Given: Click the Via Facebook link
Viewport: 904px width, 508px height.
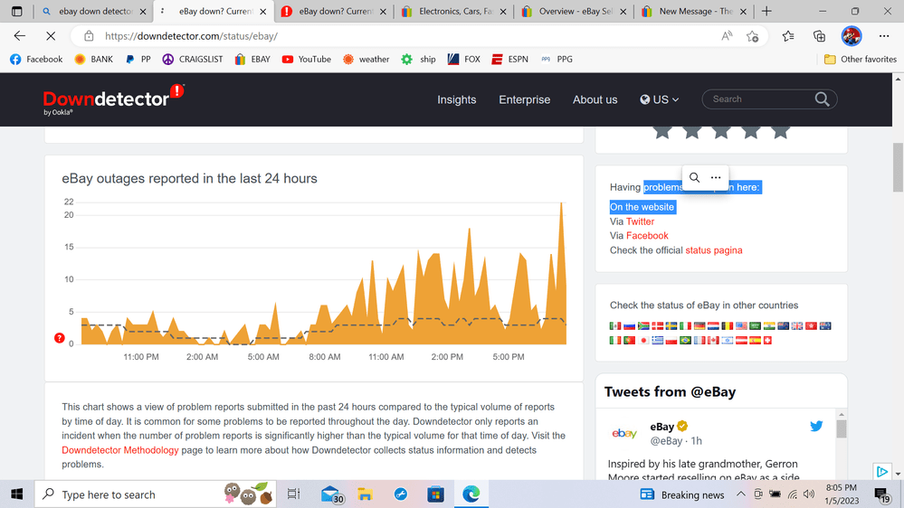Looking at the screenshot, I should click(647, 236).
